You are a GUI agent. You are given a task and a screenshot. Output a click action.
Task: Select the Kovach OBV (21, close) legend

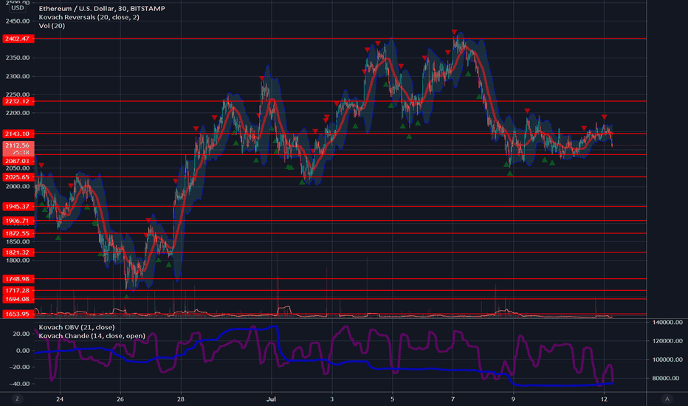coord(77,327)
